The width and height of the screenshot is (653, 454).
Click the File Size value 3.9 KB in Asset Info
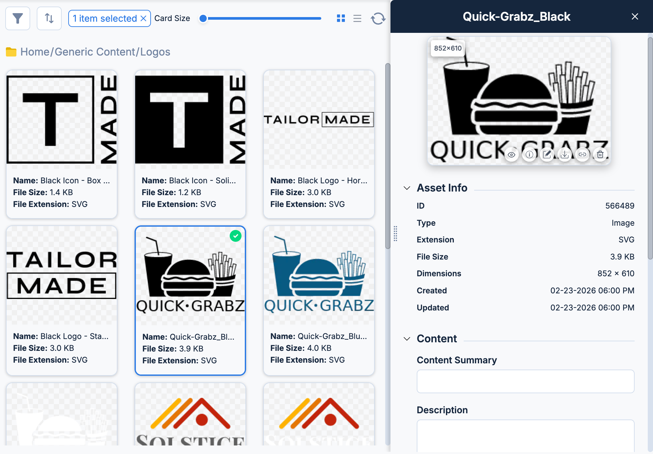tap(622, 257)
